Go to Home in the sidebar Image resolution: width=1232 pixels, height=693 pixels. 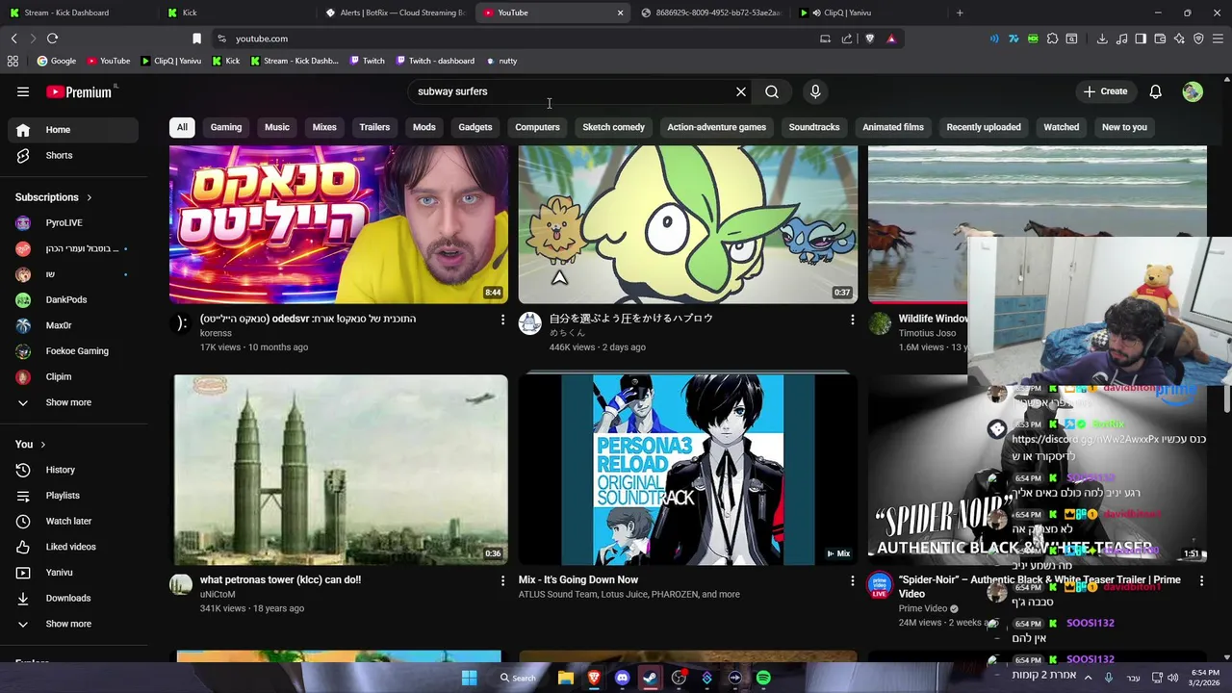click(x=73, y=130)
